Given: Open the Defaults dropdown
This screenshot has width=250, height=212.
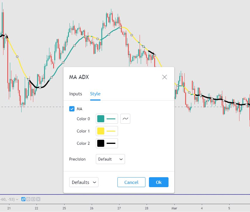Looking at the screenshot, I should tap(84, 182).
